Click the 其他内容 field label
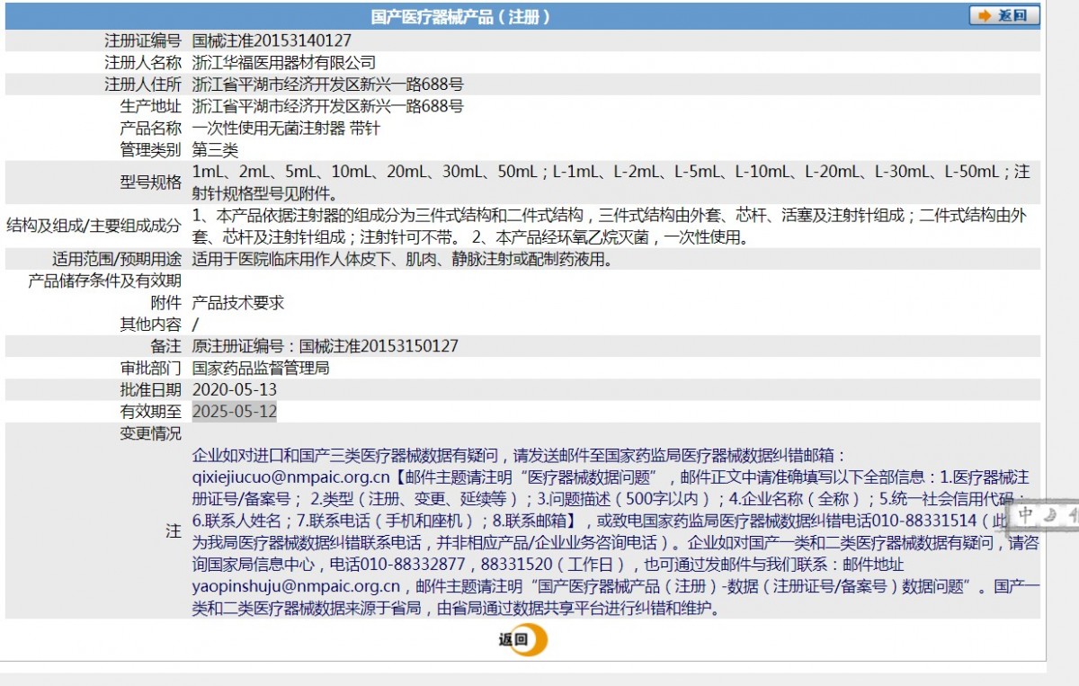 [150, 325]
